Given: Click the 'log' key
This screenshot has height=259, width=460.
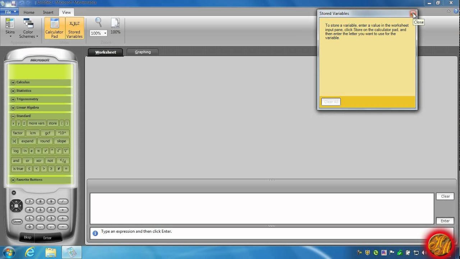Looking at the screenshot, I should point(16,151).
